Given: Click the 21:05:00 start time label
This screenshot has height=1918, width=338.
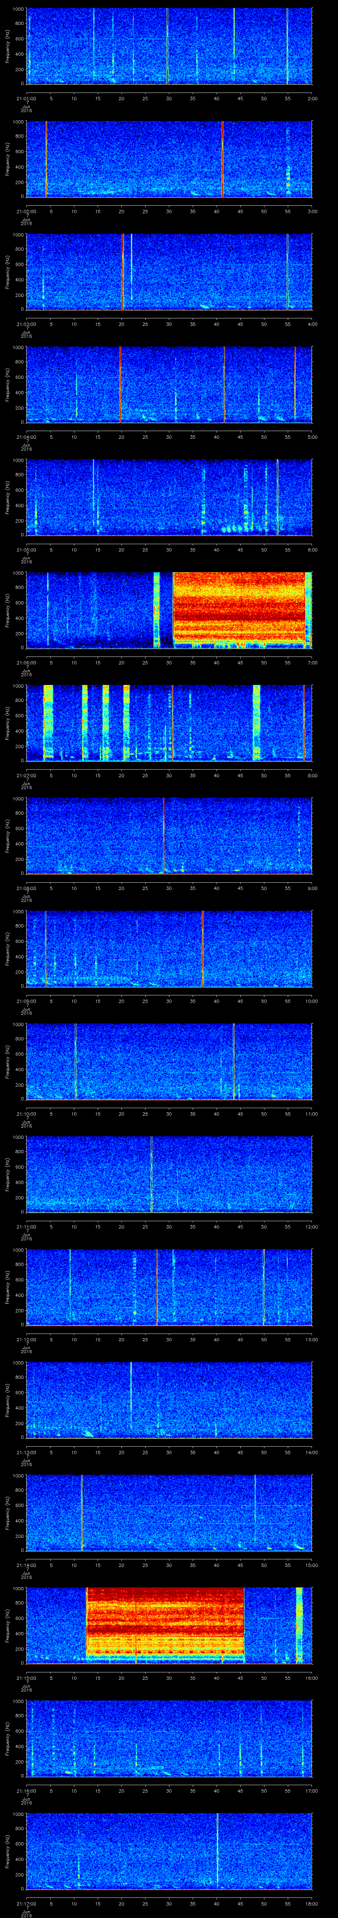Looking at the screenshot, I should point(26,549).
